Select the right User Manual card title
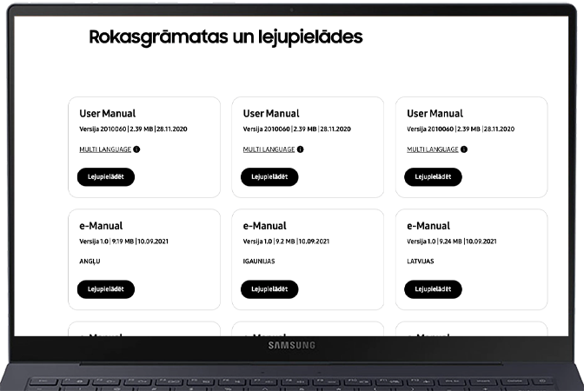Screen dimensions: 584x391 point(435,114)
